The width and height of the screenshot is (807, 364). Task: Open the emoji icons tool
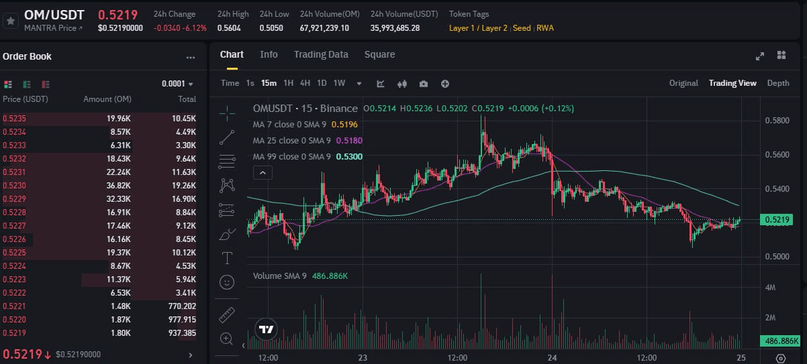coord(227,282)
